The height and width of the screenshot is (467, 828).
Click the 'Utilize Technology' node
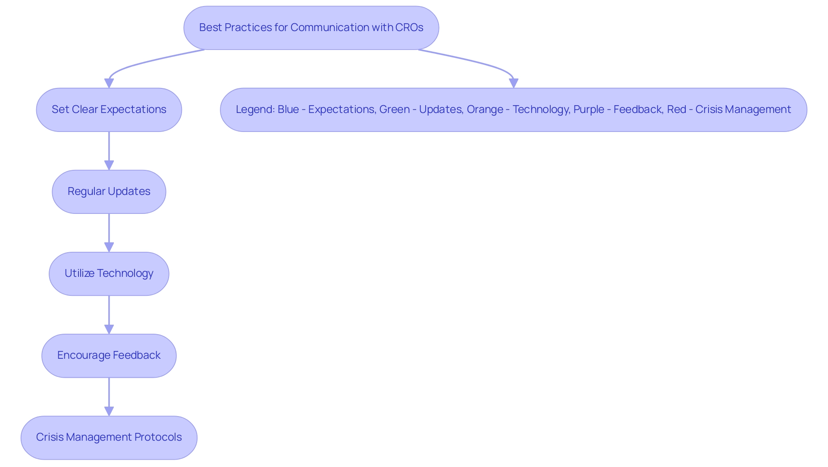109,273
